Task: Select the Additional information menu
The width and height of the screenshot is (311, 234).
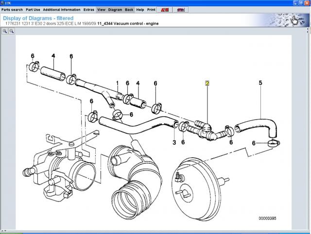Action: [x=61, y=9]
